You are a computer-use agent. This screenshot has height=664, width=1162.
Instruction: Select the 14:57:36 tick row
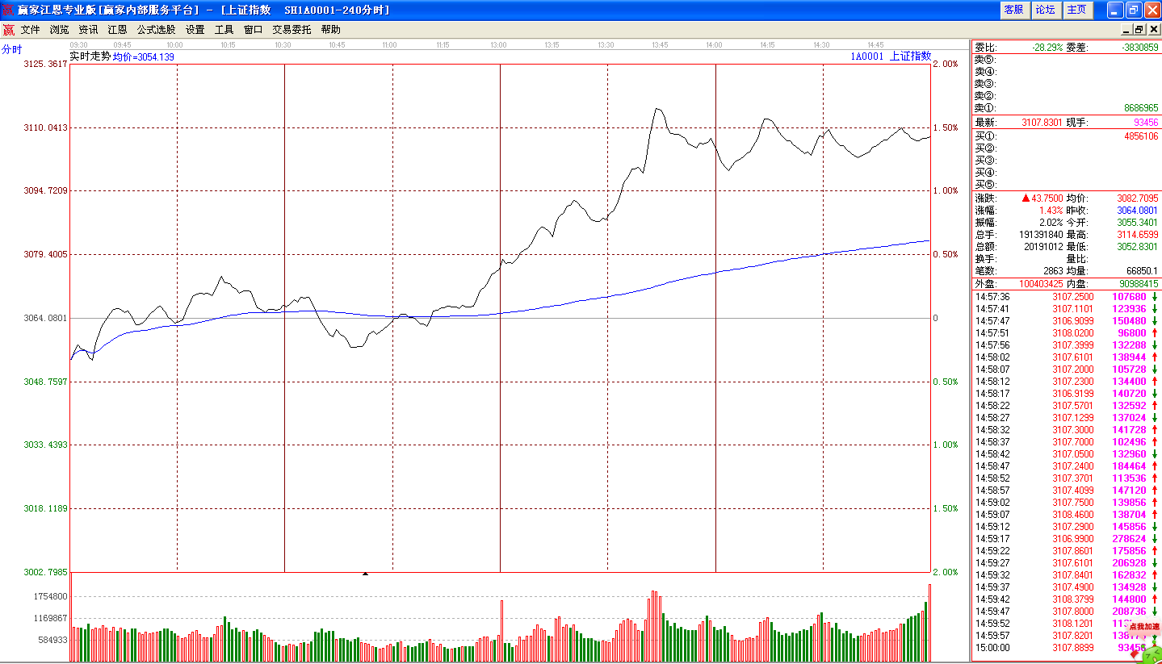pos(1066,296)
